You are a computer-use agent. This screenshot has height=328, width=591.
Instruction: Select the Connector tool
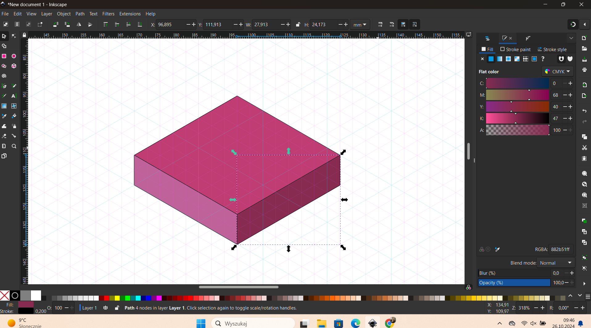(x=14, y=136)
